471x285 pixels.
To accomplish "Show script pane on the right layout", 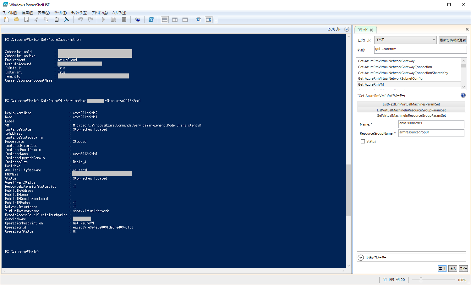I will 175,19.
